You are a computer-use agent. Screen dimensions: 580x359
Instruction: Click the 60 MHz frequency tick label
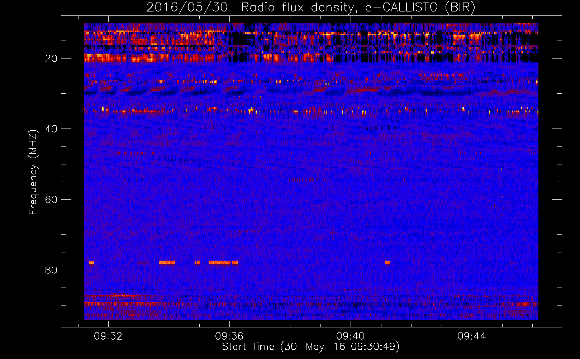click(x=51, y=200)
